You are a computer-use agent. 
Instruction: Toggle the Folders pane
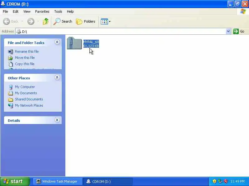(x=86, y=21)
